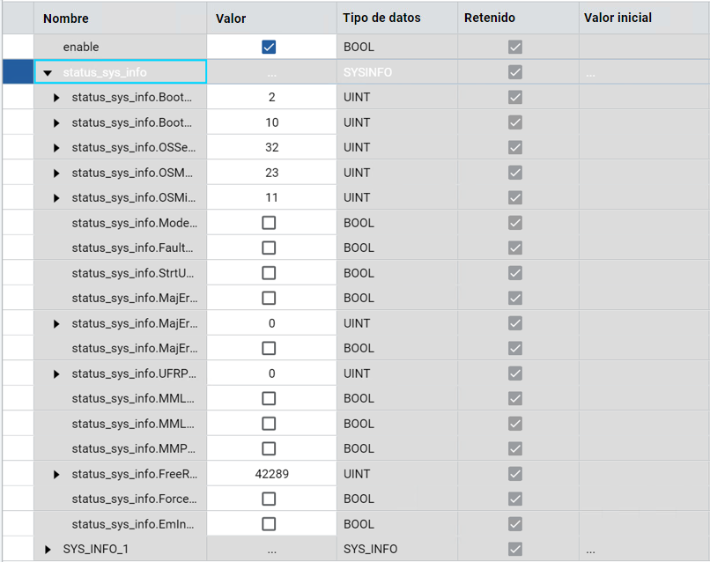Expand the status_sys_info.OSSe... row

point(57,148)
